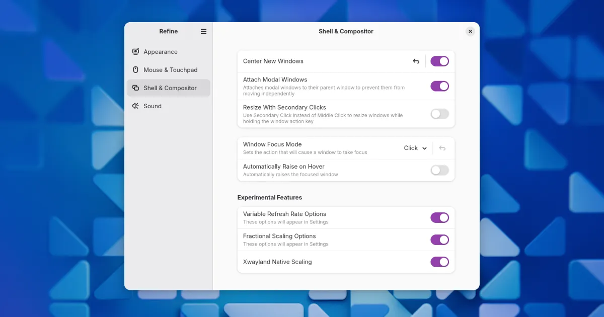
Task: Open the Window Focus Mode 'Click' dropdown
Action: tap(415, 148)
